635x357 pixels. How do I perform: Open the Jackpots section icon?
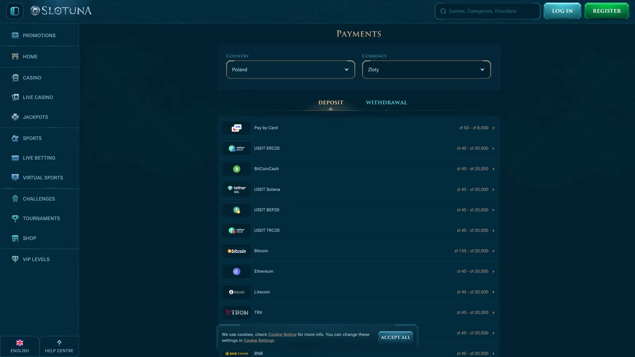pos(15,117)
